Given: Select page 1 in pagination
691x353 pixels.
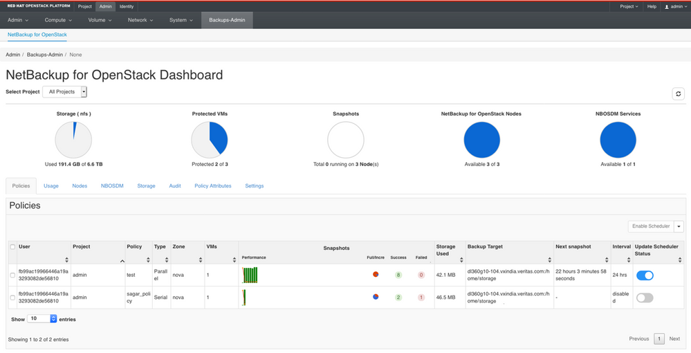Looking at the screenshot, I should pos(658,338).
